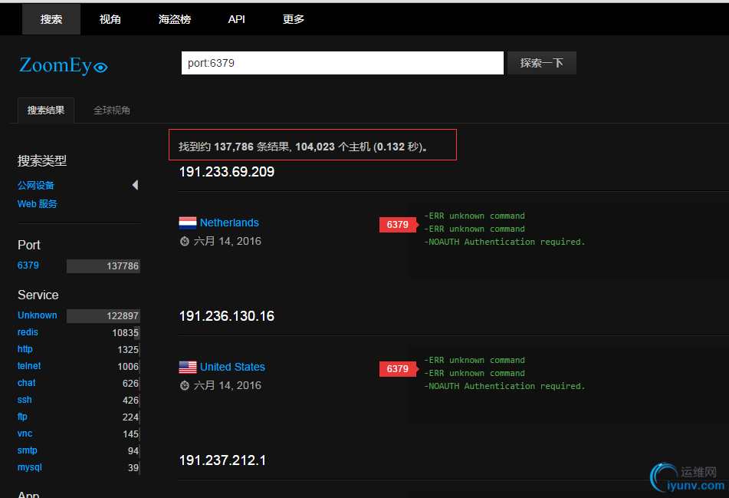Filter by port 6379 link
The width and height of the screenshot is (729, 498).
(x=28, y=265)
